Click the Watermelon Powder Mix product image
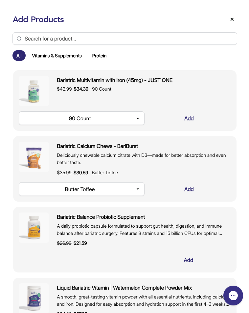249x313 pixels. [34, 298]
